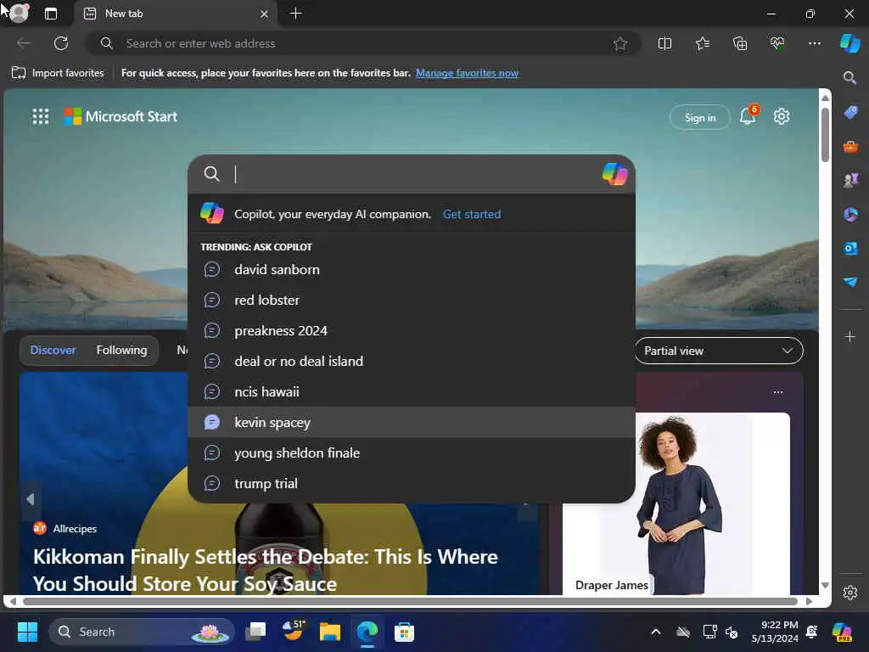The width and height of the screenshot is (869, 652).
Task: Select trending item kevin spacey
Action: [412, 422]
